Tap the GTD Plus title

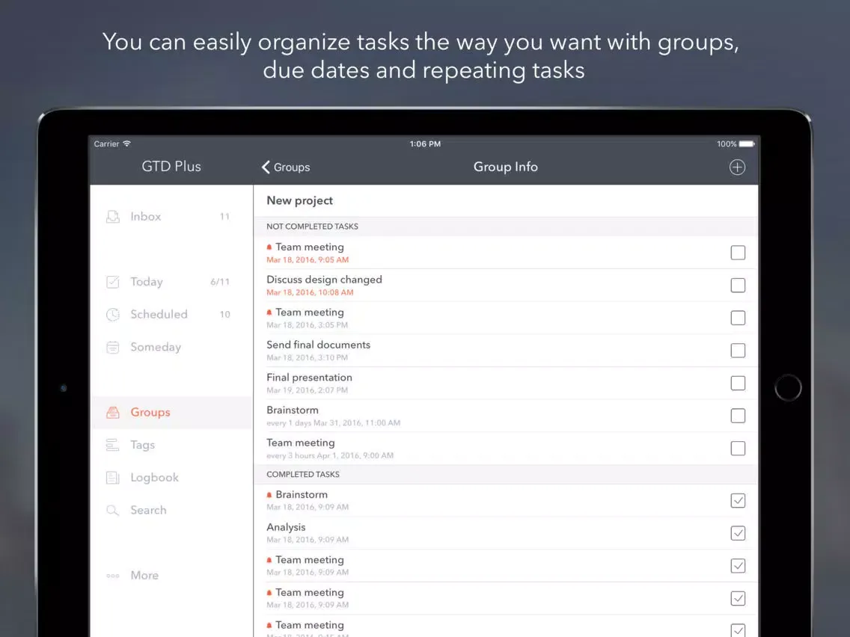tap(171, 166)
